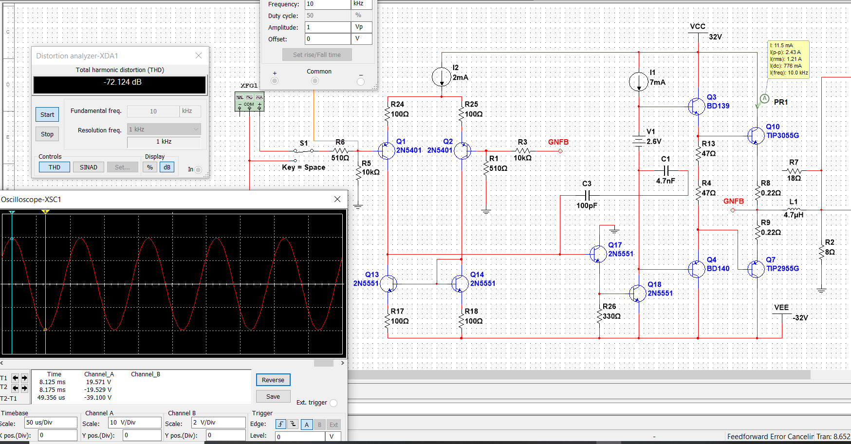
Task: Display distortion as percent
Action: click(150, 167)
